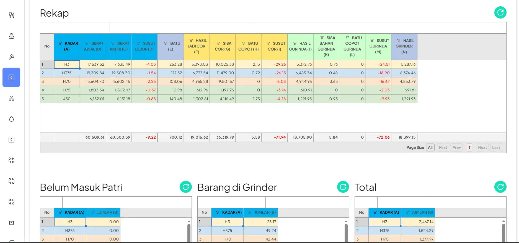Select H3 cell in Belum Masuk Patri table
This screenshot has width=519, height=243.
point(70,222)
